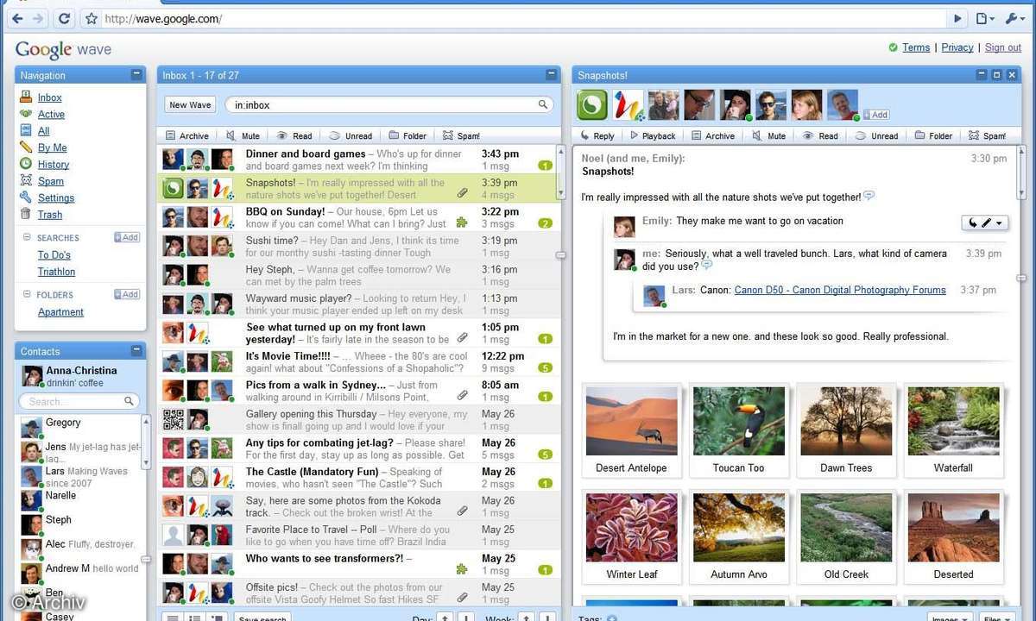Open the Inbox in the Navigation panel
The width and height of the screenshot is (1036, 621).
pyautogui.click(x=49, y=97)
